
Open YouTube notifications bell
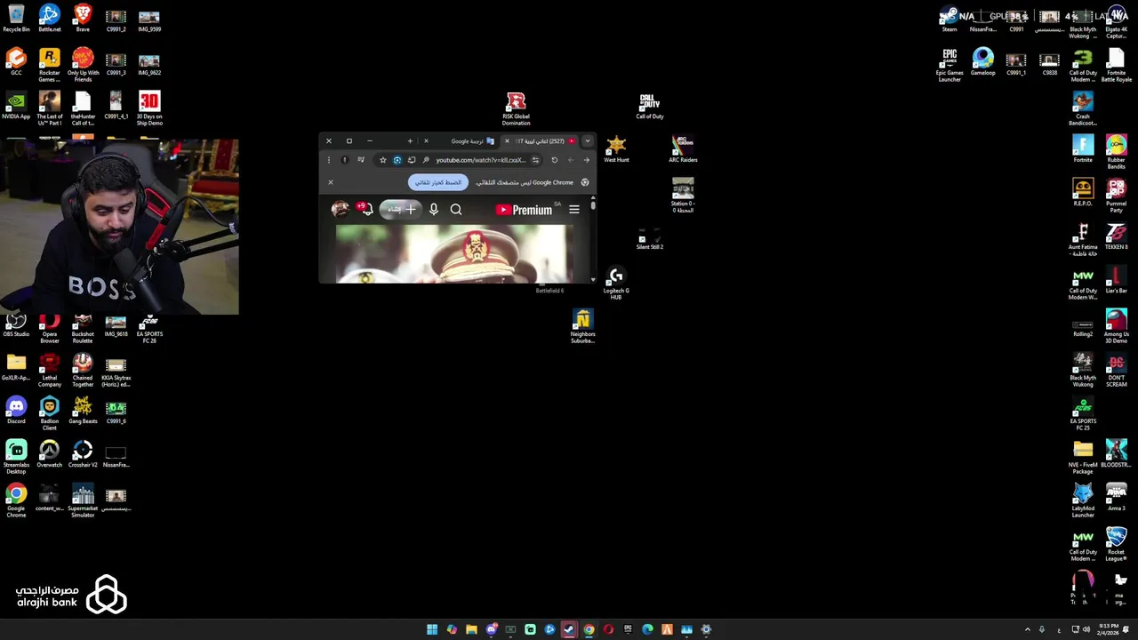[x=365, y=209]
